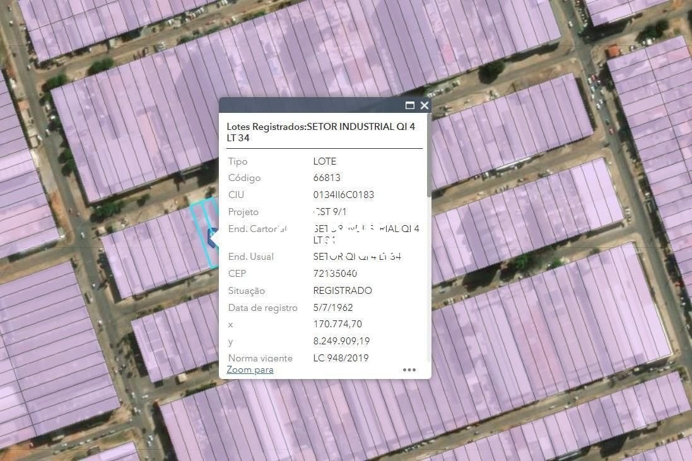Click the Situação value REGISTRADO

(343, 291)
